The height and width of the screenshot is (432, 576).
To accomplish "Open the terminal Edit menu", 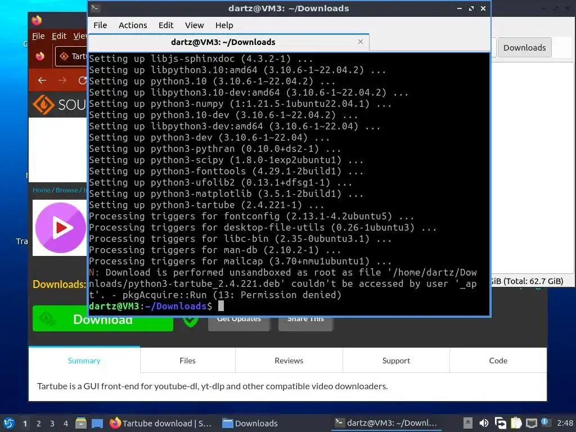I will tap(166, 25).
